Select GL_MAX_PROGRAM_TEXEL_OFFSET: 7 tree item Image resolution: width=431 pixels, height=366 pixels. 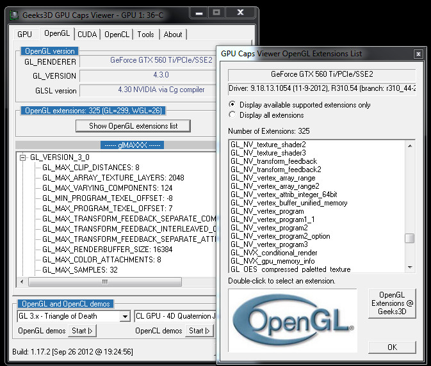(107, 209)
